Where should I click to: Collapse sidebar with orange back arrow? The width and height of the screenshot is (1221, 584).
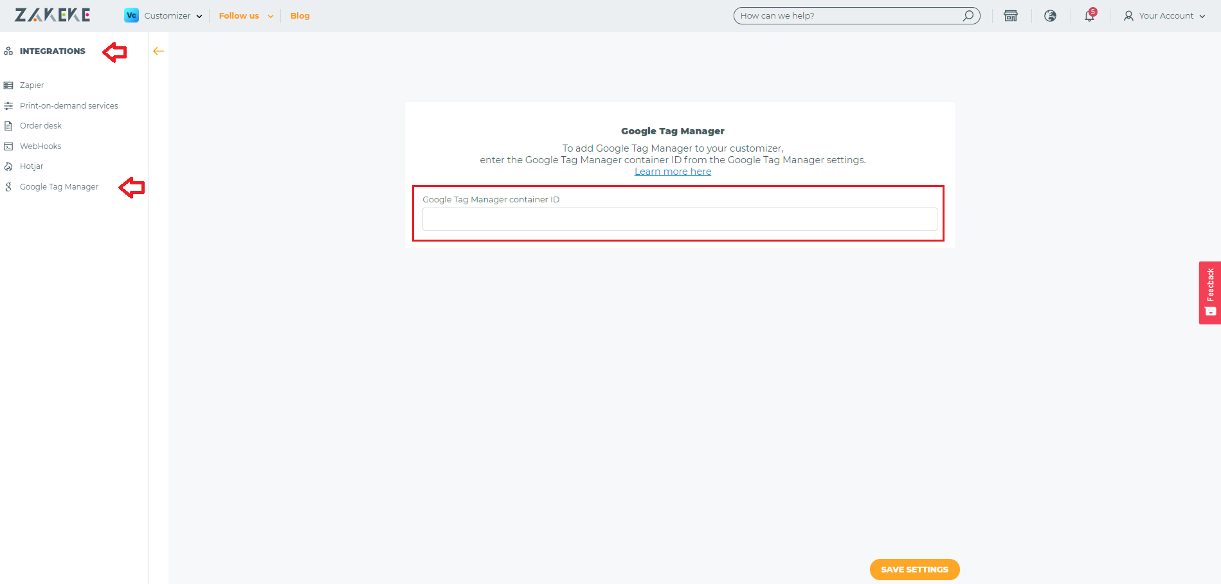coord(159,51)
